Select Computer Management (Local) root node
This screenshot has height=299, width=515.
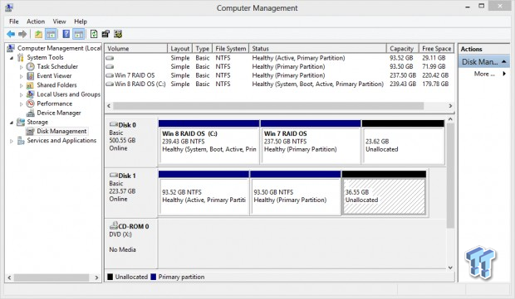coord(59,48)
